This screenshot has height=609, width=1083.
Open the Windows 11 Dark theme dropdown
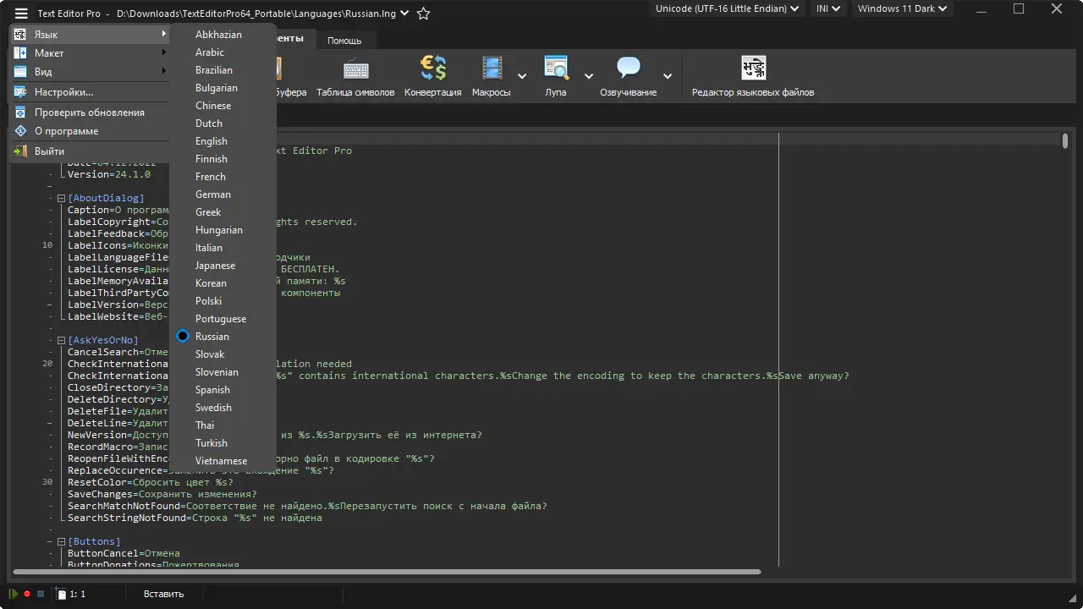point(904,9)
